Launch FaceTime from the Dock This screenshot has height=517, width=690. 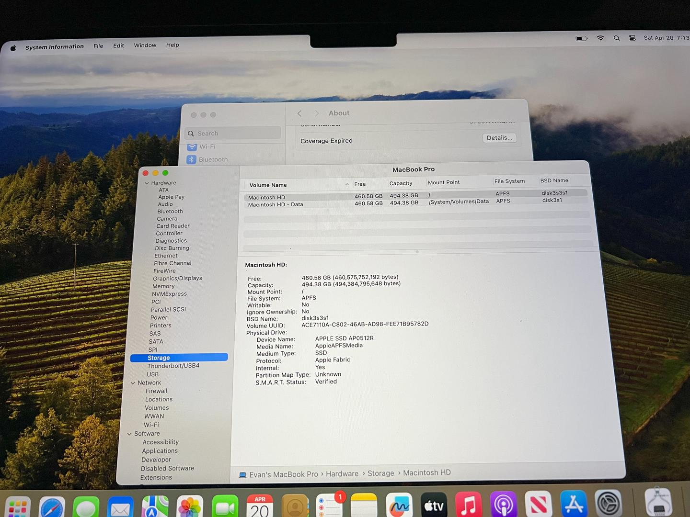coord(225,506)
